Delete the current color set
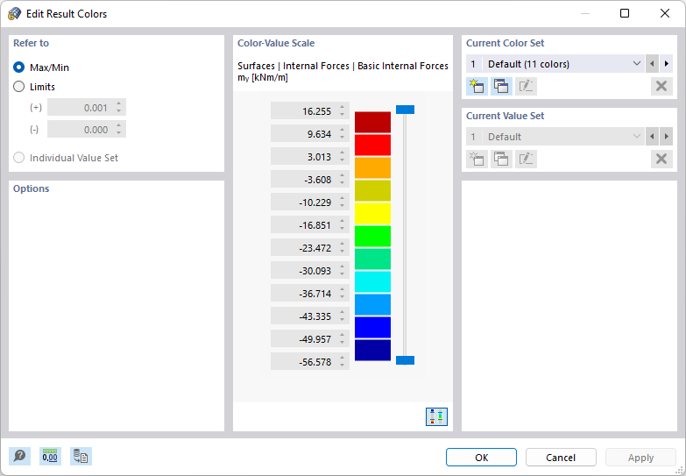 [x=661, y=86]
